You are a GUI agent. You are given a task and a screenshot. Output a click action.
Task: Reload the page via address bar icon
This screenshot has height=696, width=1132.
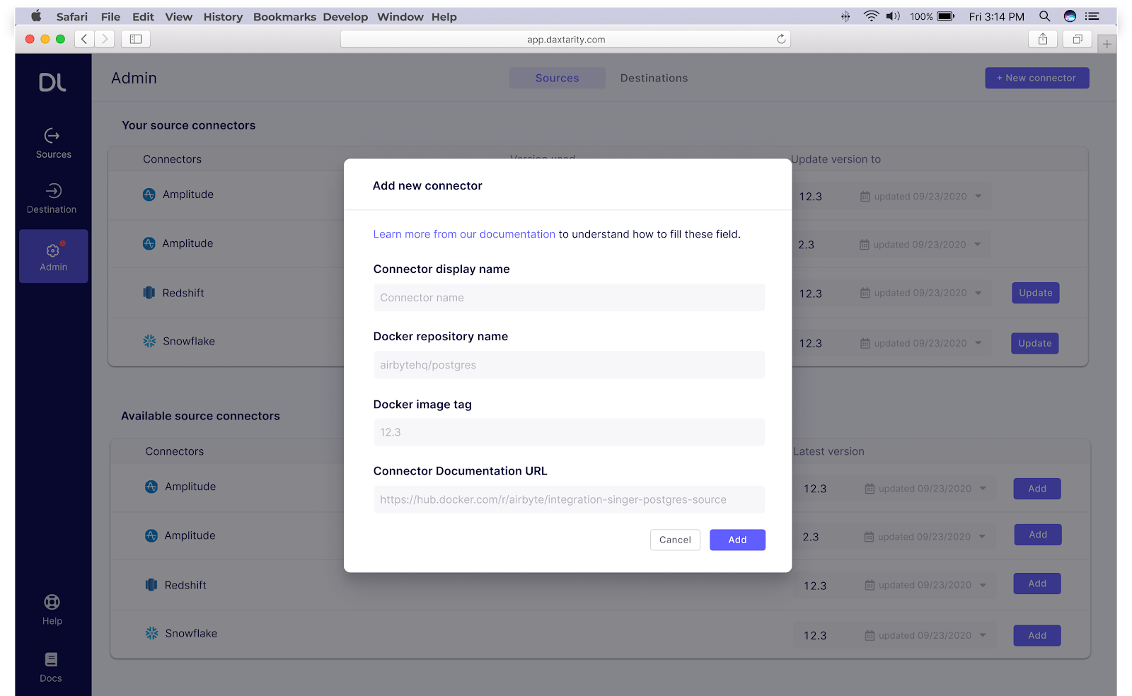pyautogui.click(x=781, y=39)
